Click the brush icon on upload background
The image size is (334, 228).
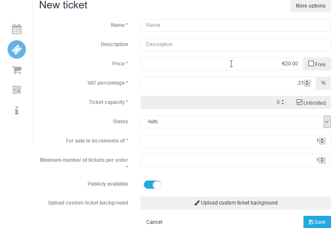[x=197, y=203]
